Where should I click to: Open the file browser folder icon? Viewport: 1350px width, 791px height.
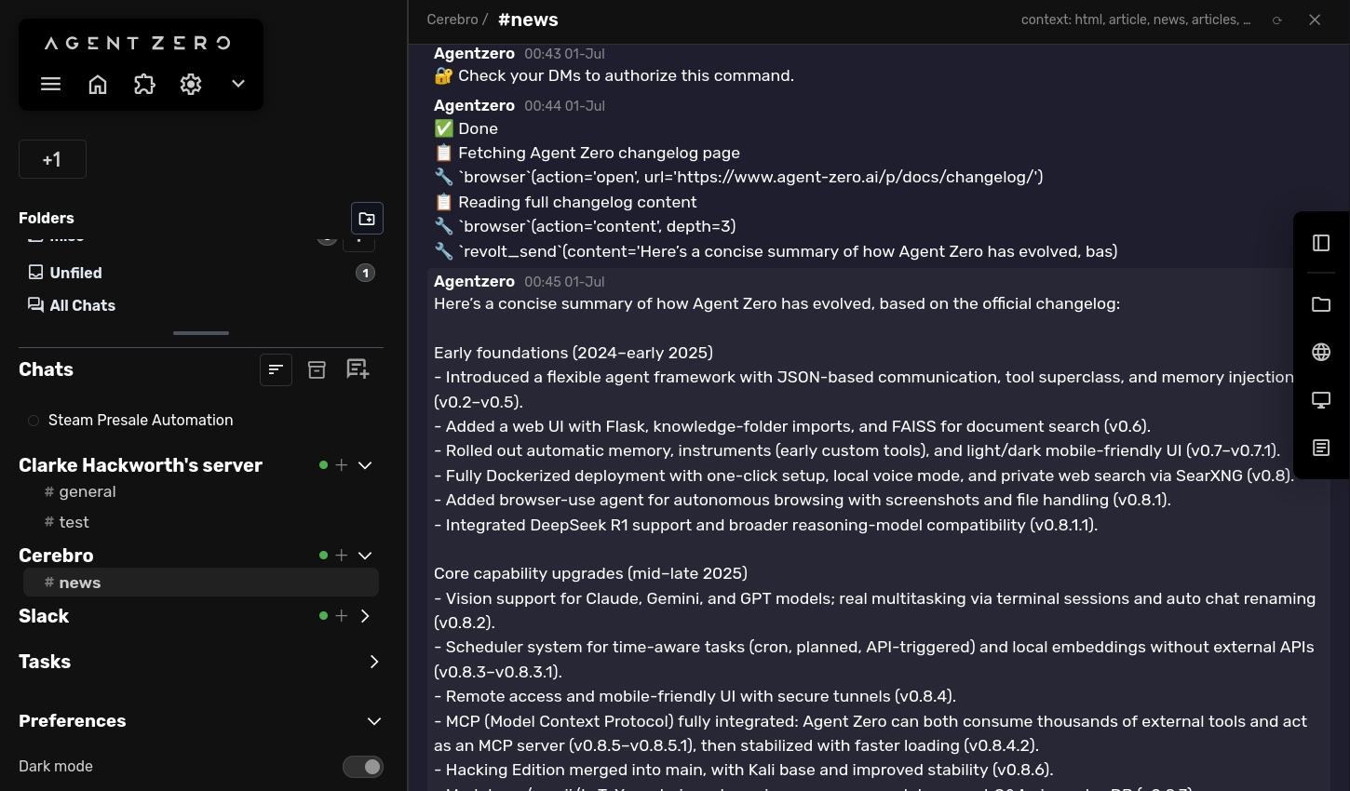pos(1321,304)
